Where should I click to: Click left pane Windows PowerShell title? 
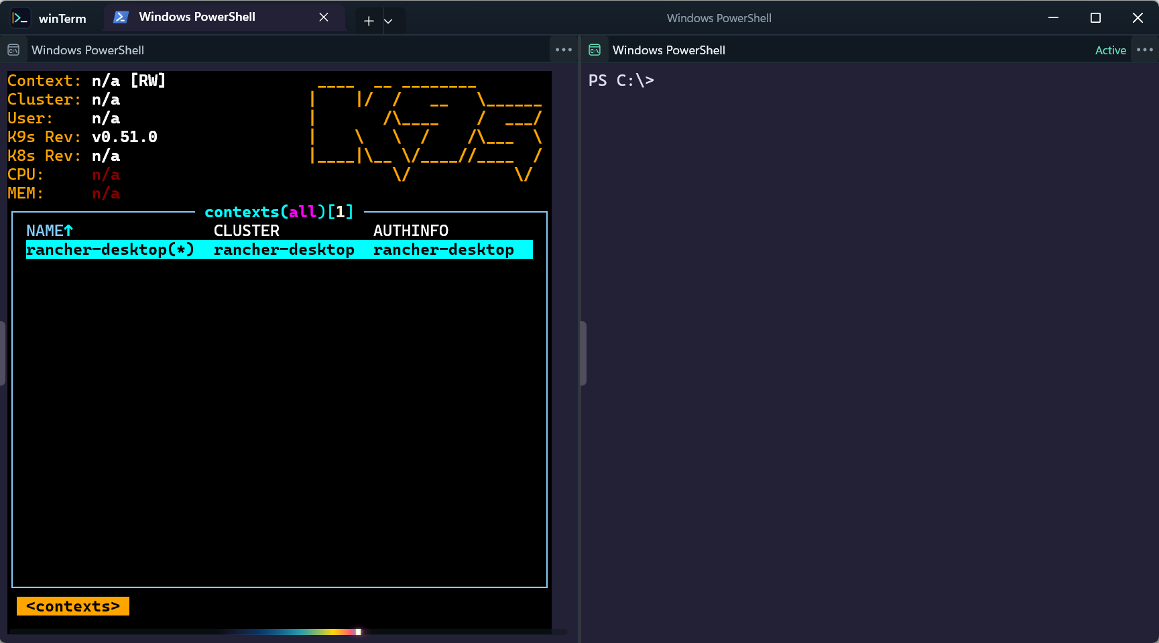click(88, 50)
